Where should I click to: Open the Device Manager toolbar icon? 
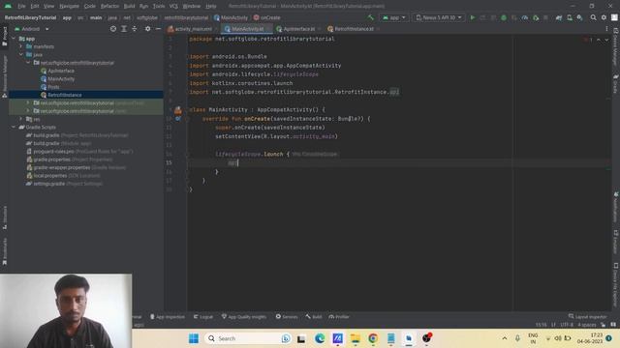click(570, 17)
